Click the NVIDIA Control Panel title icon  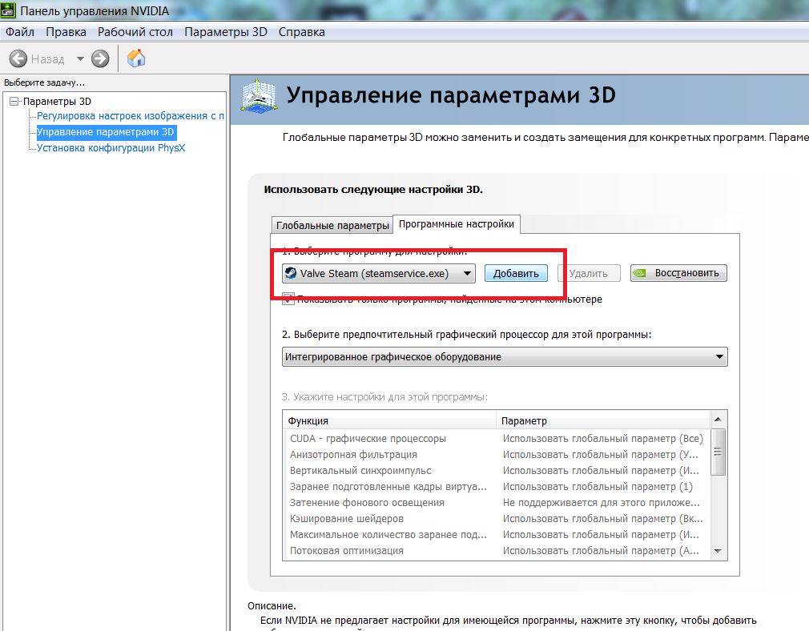point(8,10)
